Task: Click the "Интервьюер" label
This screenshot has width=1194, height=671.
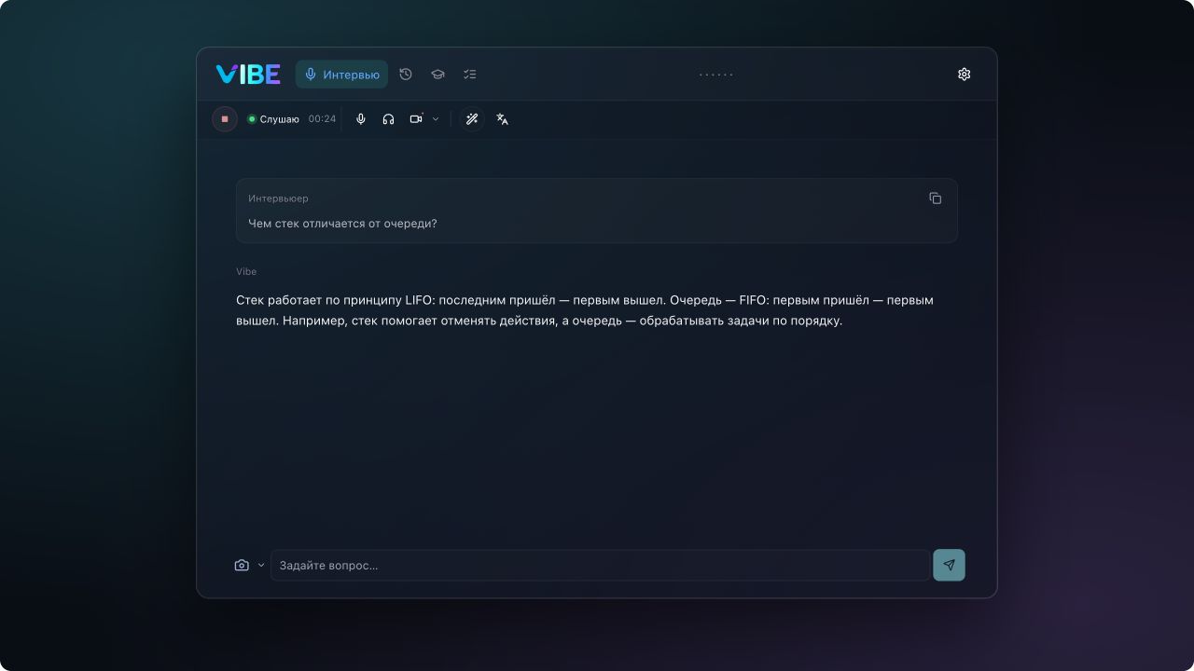Action: pos(278,199)
